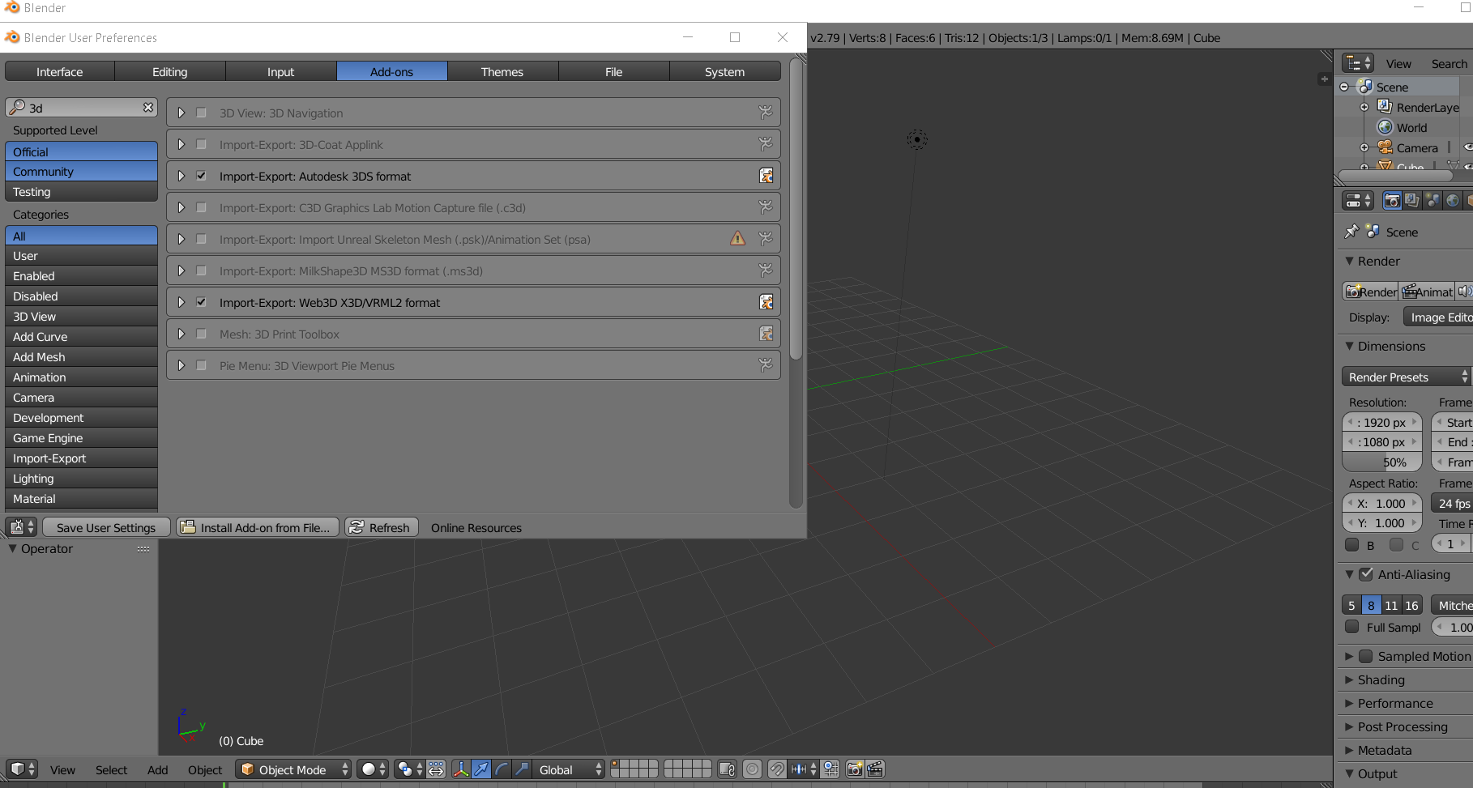
Task: Expand details for Web3D X3D/VRML2 add-on
Action: click(181, 302)
